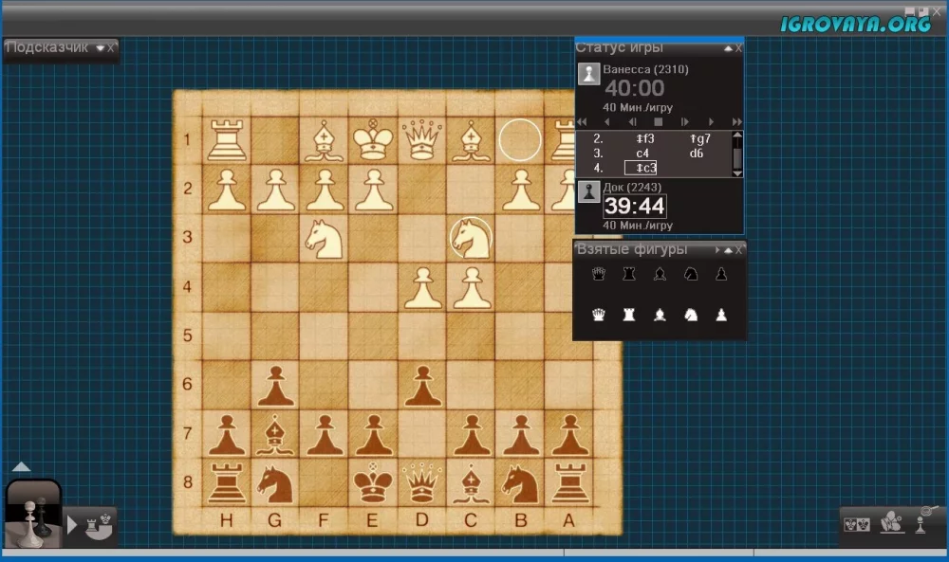Expand the arrow above the chess menu

coord(22,467)
